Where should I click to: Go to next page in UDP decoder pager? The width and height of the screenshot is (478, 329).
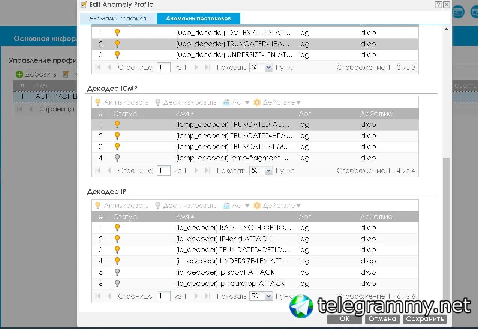(x=196, y=68)
